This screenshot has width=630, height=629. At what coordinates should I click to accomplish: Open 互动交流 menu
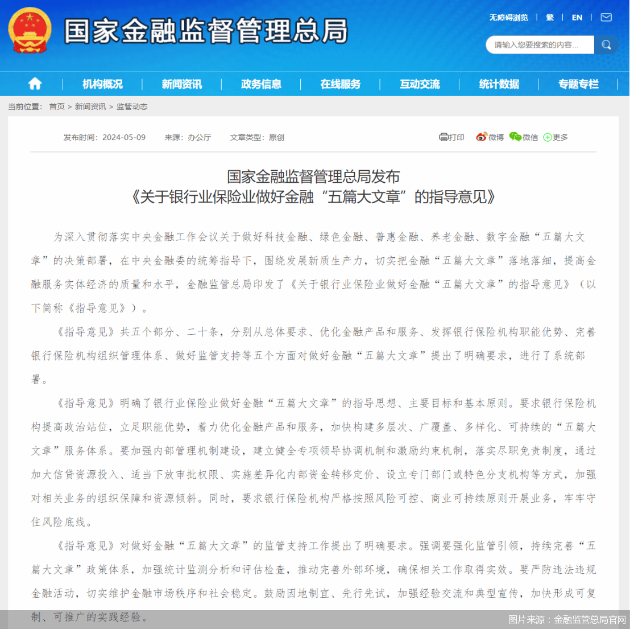click(x=420, y=84)
